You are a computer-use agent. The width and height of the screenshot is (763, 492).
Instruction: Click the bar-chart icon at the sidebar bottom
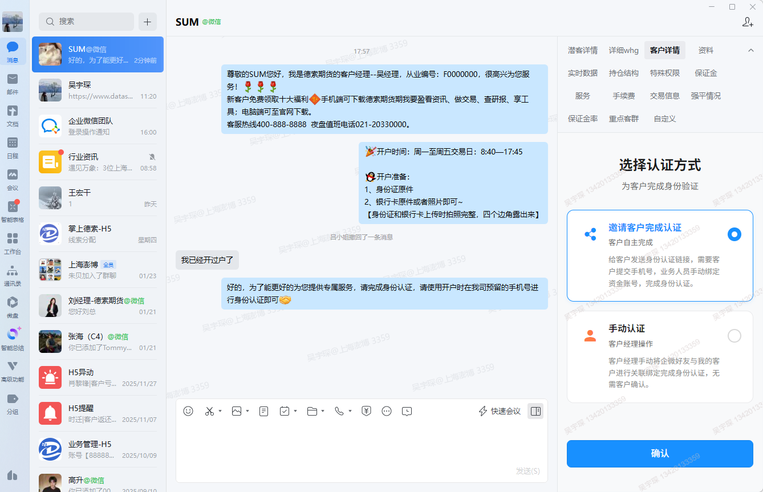13,475
